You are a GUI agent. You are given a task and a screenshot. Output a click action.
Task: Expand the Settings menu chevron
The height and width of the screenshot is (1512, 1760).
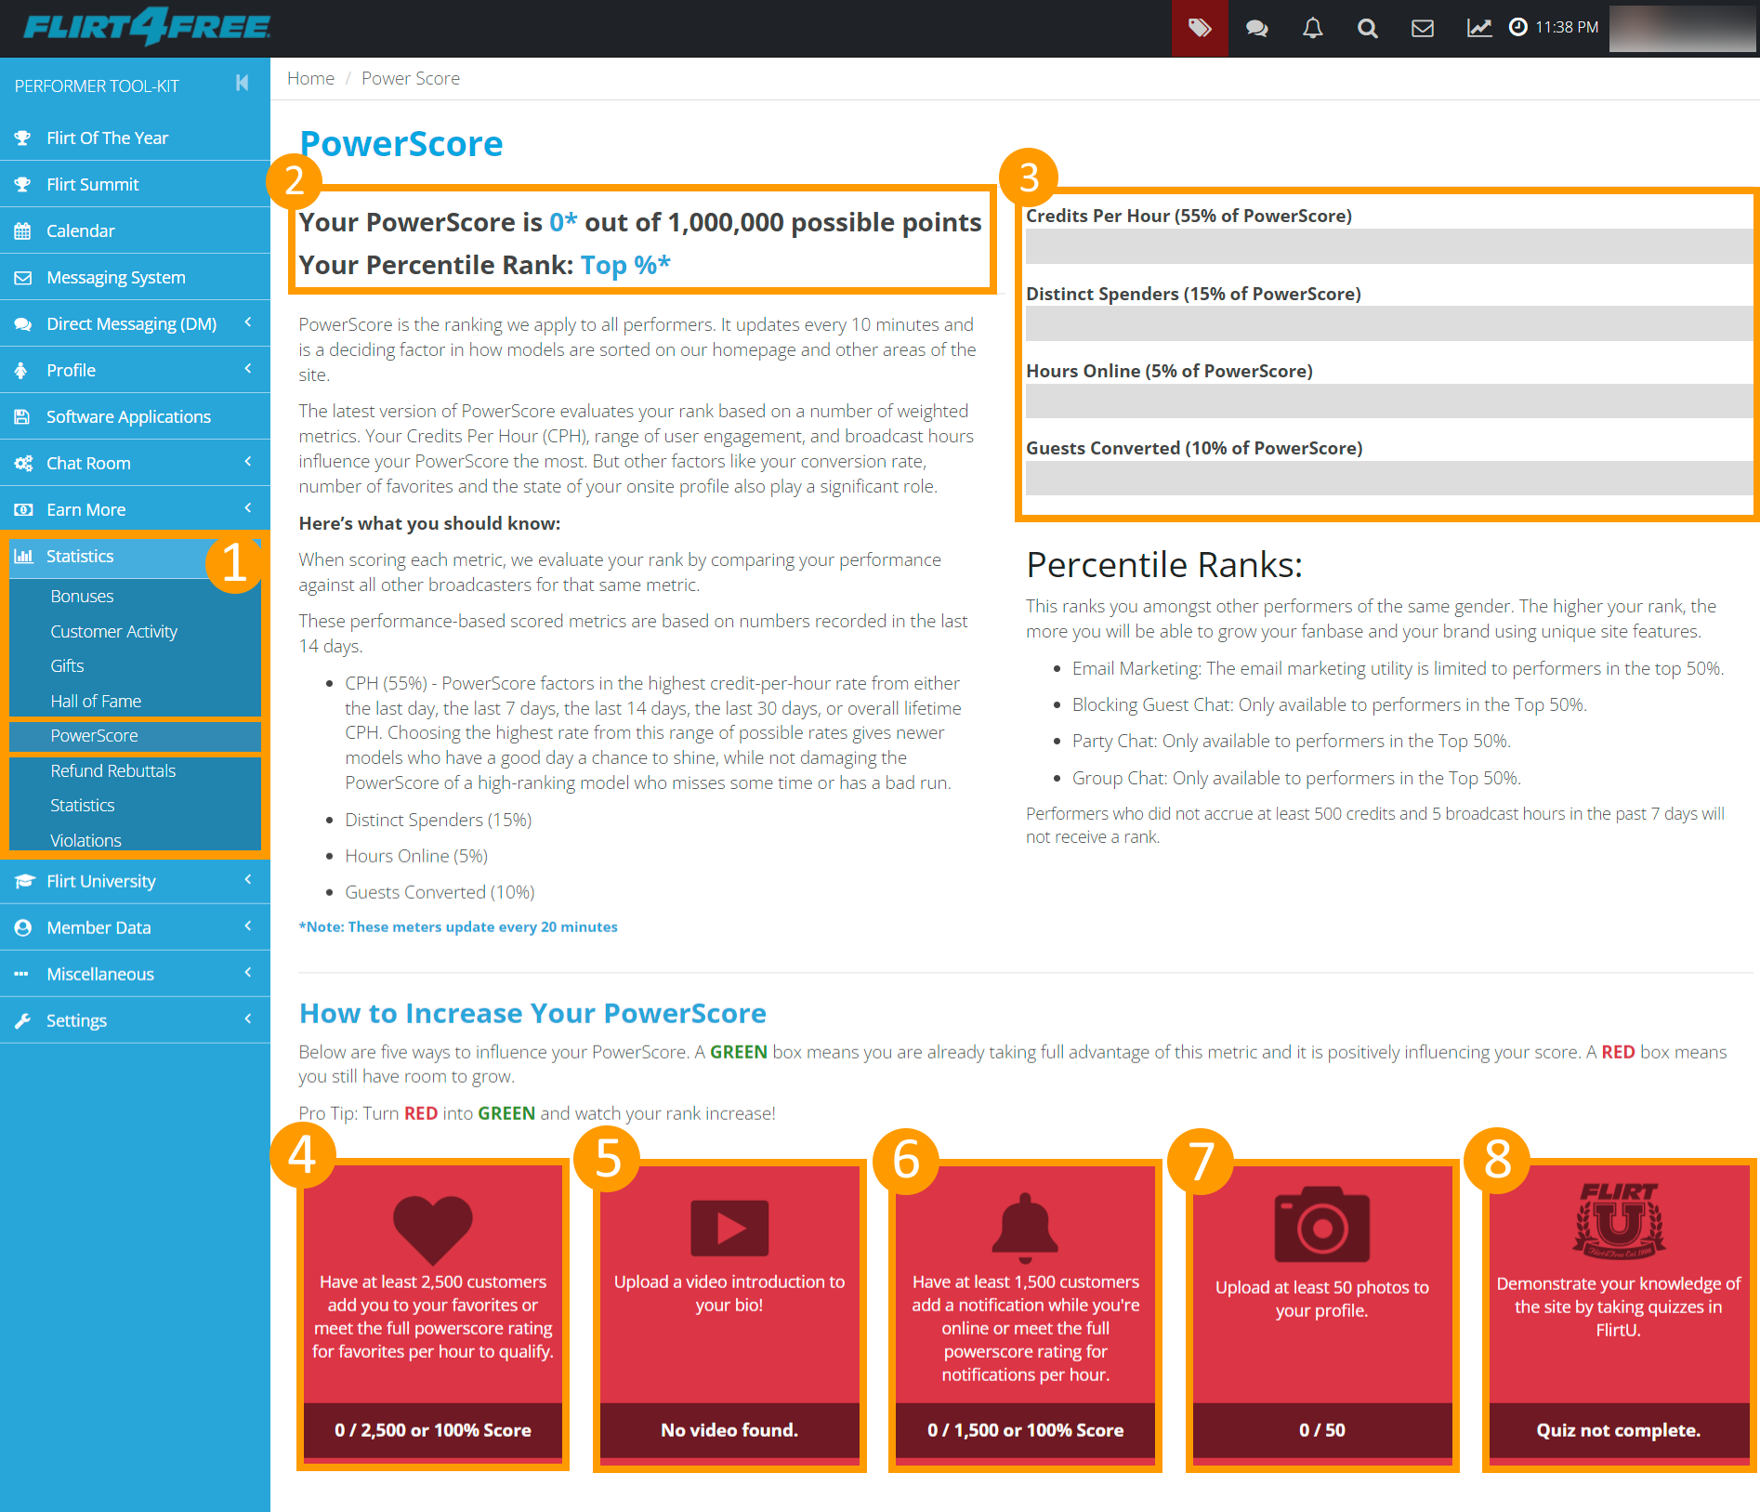click(x=248, y=1019)
